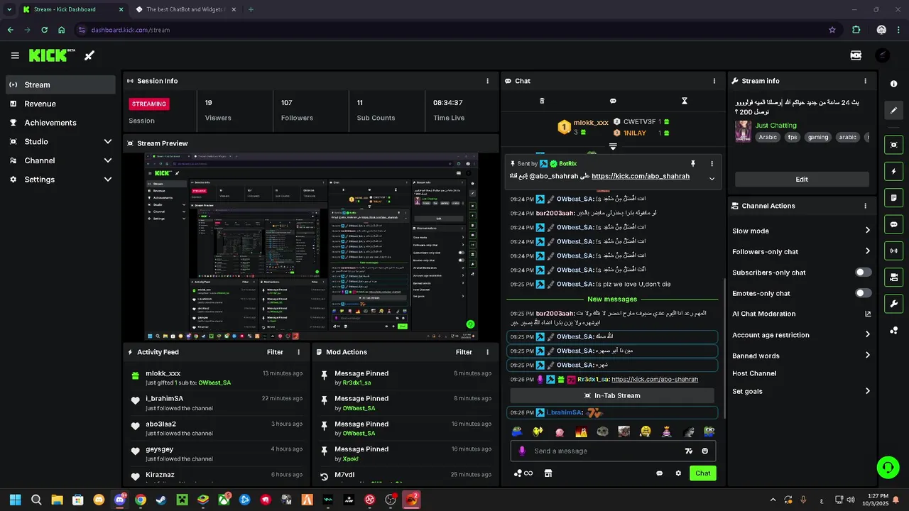Open three-dot menu on pinned BotRix message
This screenshot has width=909, height=511.
(x=712, y=163)
